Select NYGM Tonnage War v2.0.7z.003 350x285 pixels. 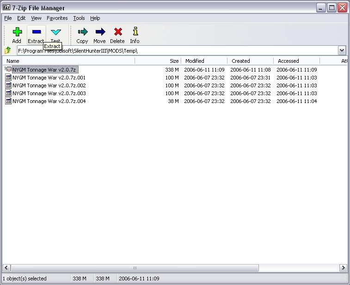[49, 93]
